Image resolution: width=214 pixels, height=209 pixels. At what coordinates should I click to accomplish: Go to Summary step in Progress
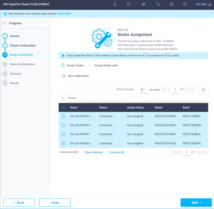coord(15,74)
